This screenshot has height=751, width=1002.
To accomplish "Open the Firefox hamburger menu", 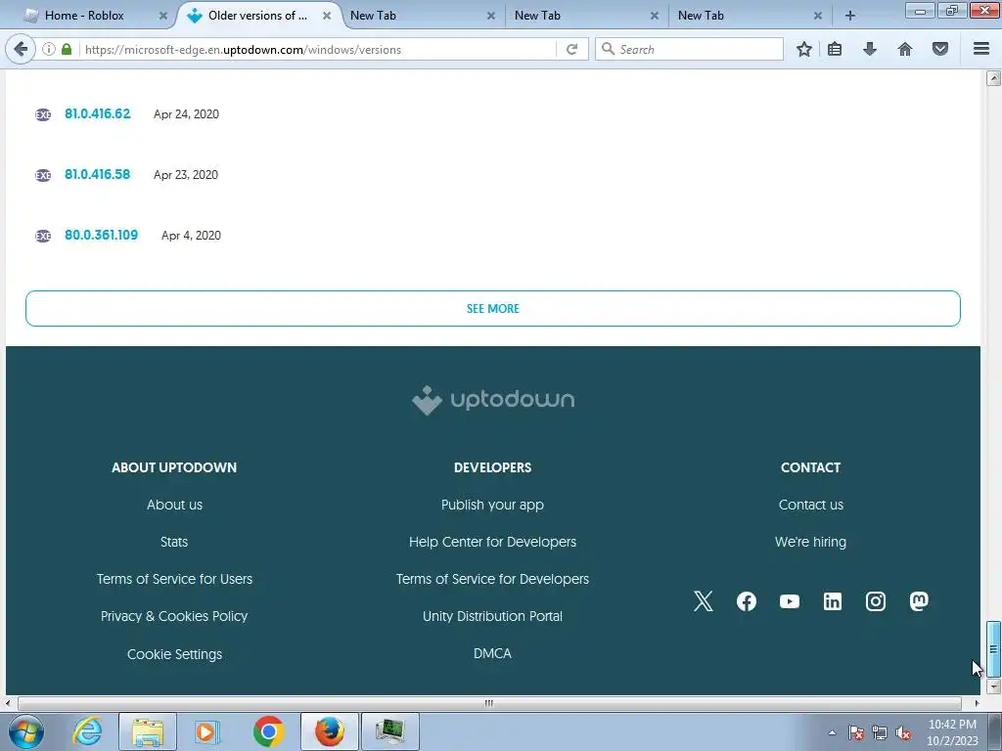I will point(981,49).
